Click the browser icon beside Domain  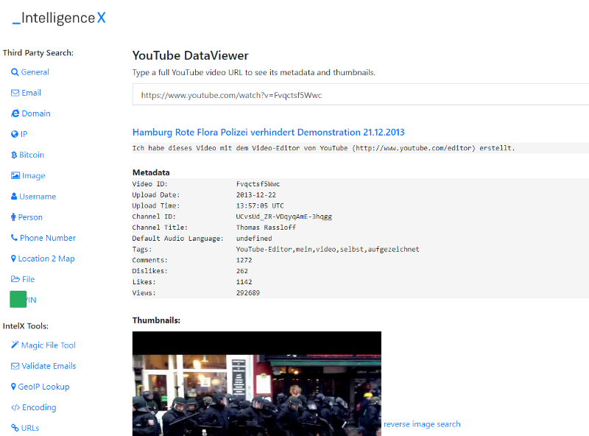click(15, 113)
